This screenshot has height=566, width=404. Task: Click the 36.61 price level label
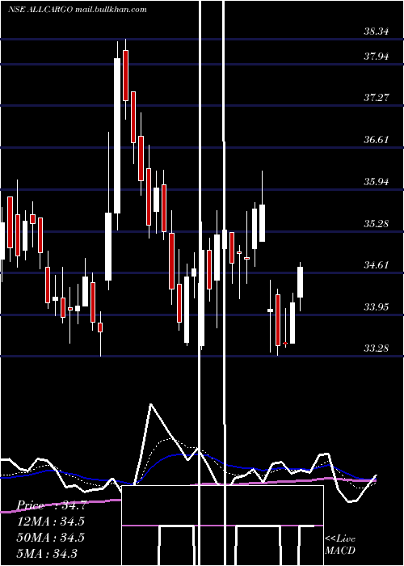click(x=377, y=139)
